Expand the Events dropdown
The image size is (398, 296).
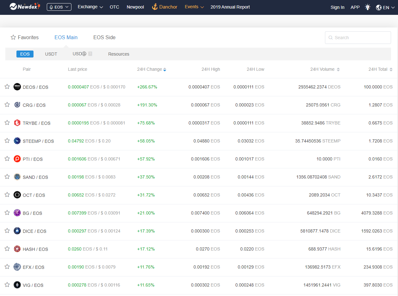(194, 7)
